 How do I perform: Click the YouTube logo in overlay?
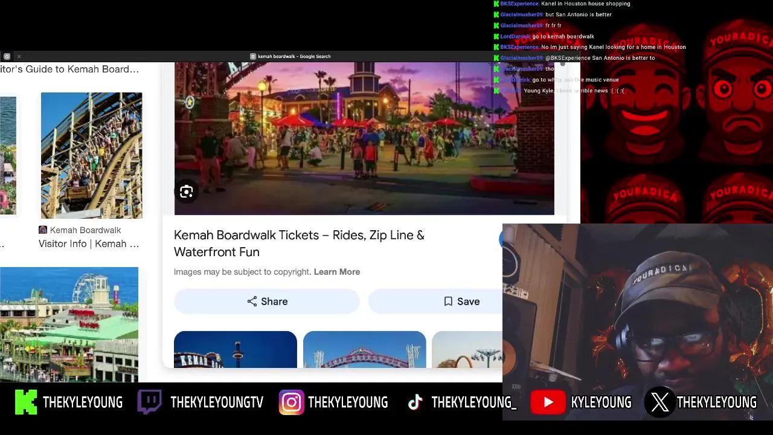click(x=548, y=402)
